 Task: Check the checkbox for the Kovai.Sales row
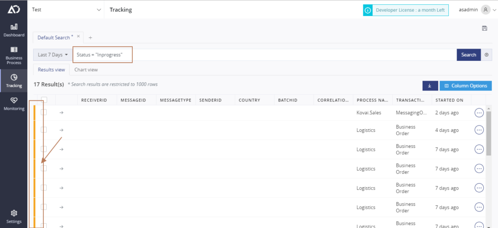click(44, 113)
